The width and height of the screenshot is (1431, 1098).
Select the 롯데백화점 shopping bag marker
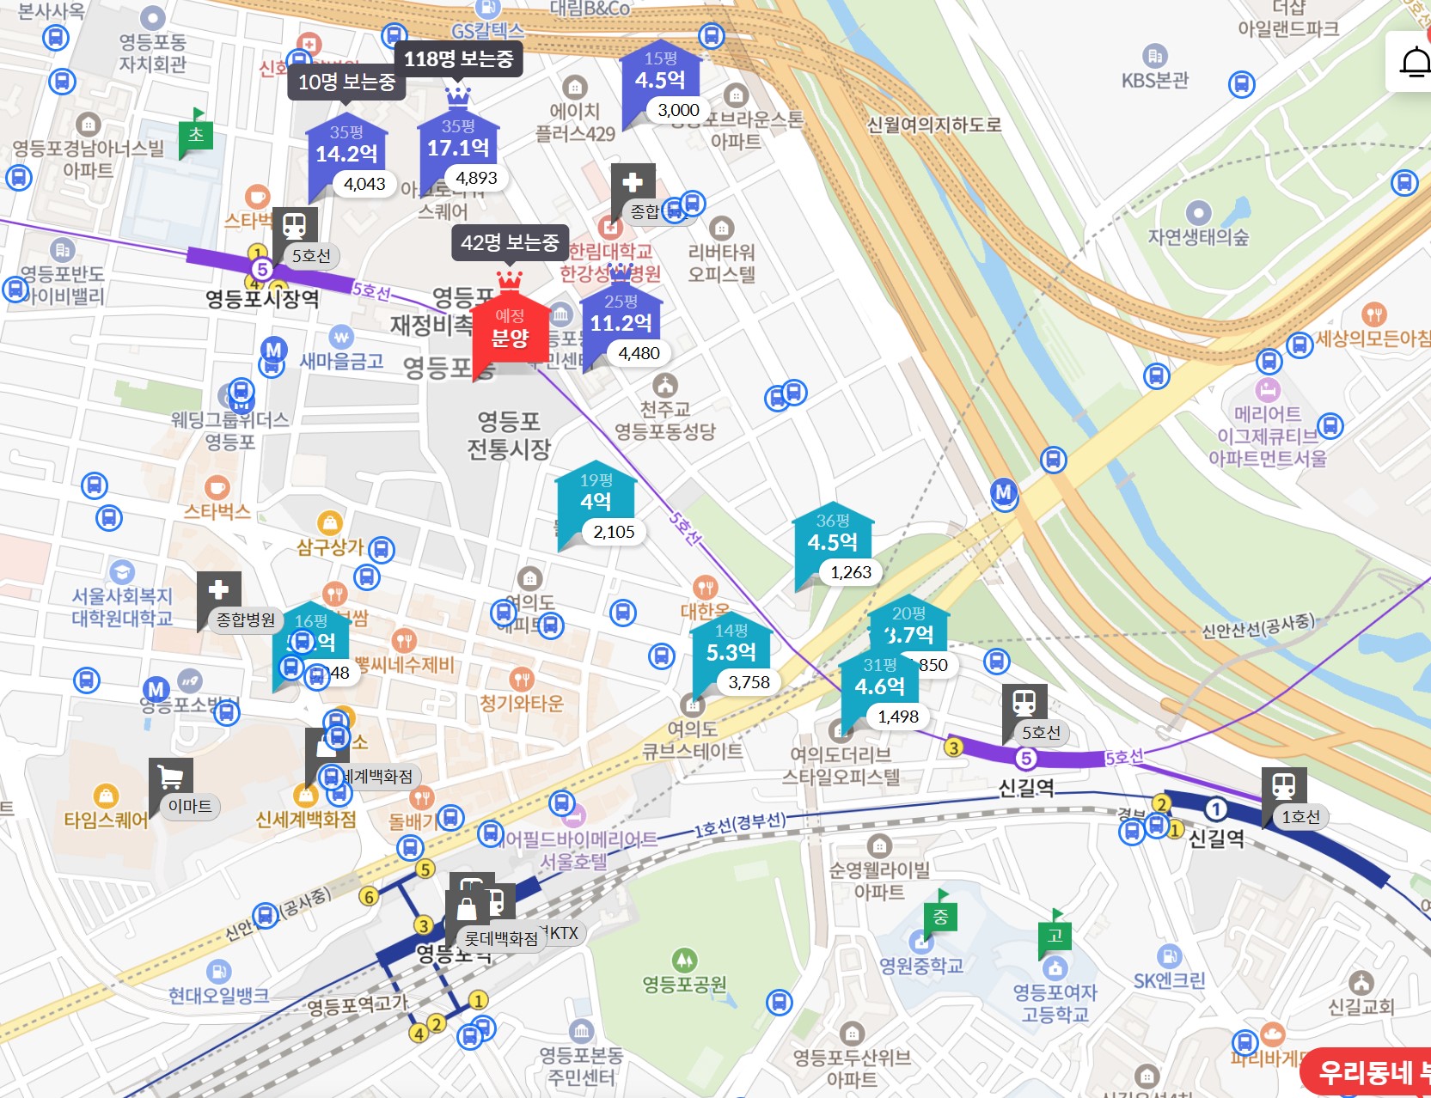(468, 909)
